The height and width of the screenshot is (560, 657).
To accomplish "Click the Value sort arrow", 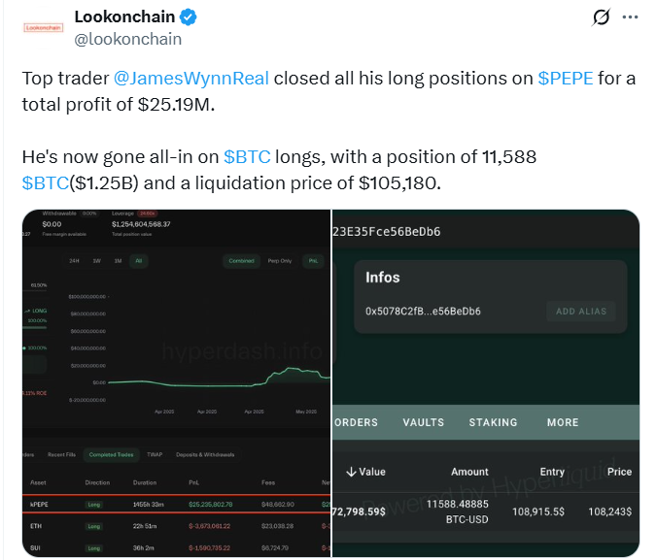I will coord(351,472).
